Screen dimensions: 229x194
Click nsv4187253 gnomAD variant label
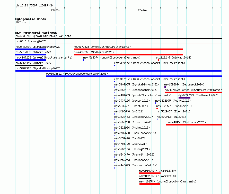click(44, 57)
